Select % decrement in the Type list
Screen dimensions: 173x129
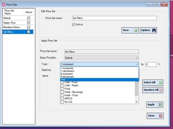pos(99,71)
